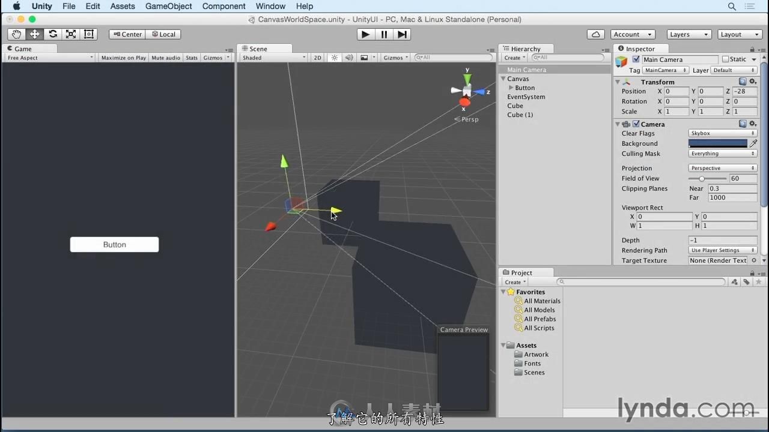Open the Account dropdown button
769x432 pixels.
pos(633,34)
